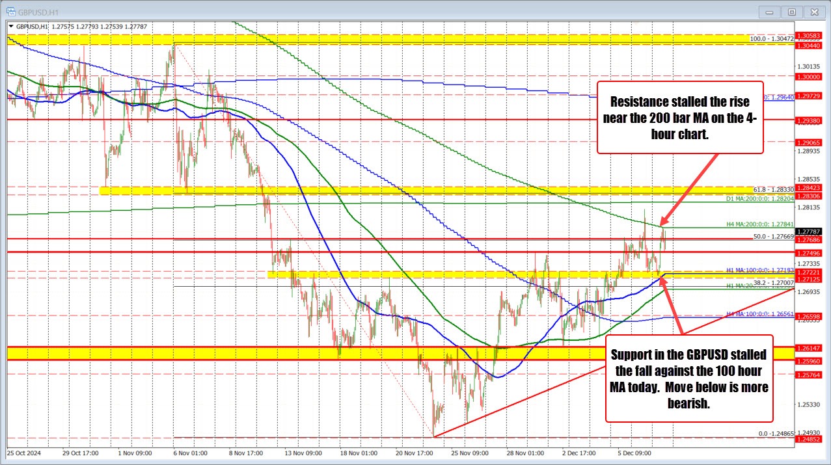The height and width of the screenshot is (465, 831).
Task: Maximize the GBPUSD,H1 chart window
Action: [x=792, y=11]
